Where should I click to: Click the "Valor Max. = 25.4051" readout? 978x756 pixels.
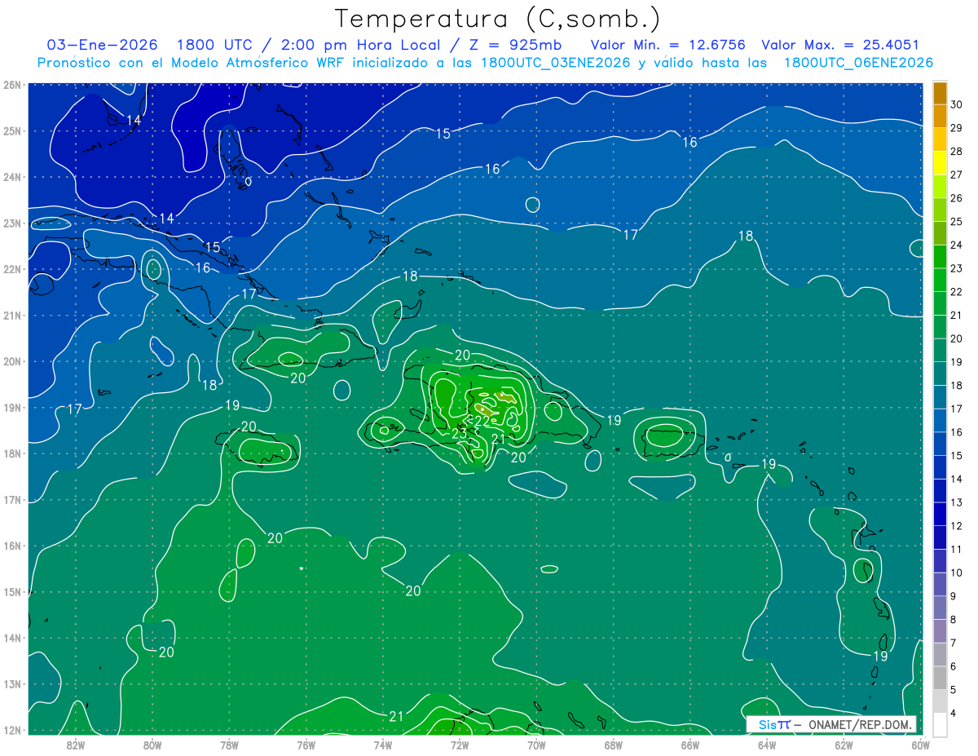[x=840, y=45]
